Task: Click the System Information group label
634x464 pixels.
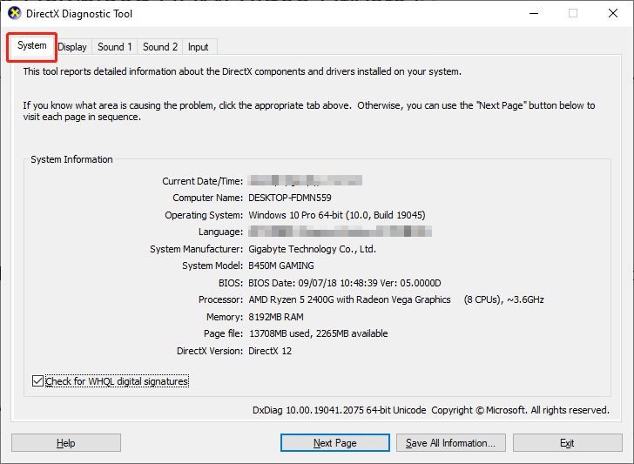Action: click(x=71, y=159)
